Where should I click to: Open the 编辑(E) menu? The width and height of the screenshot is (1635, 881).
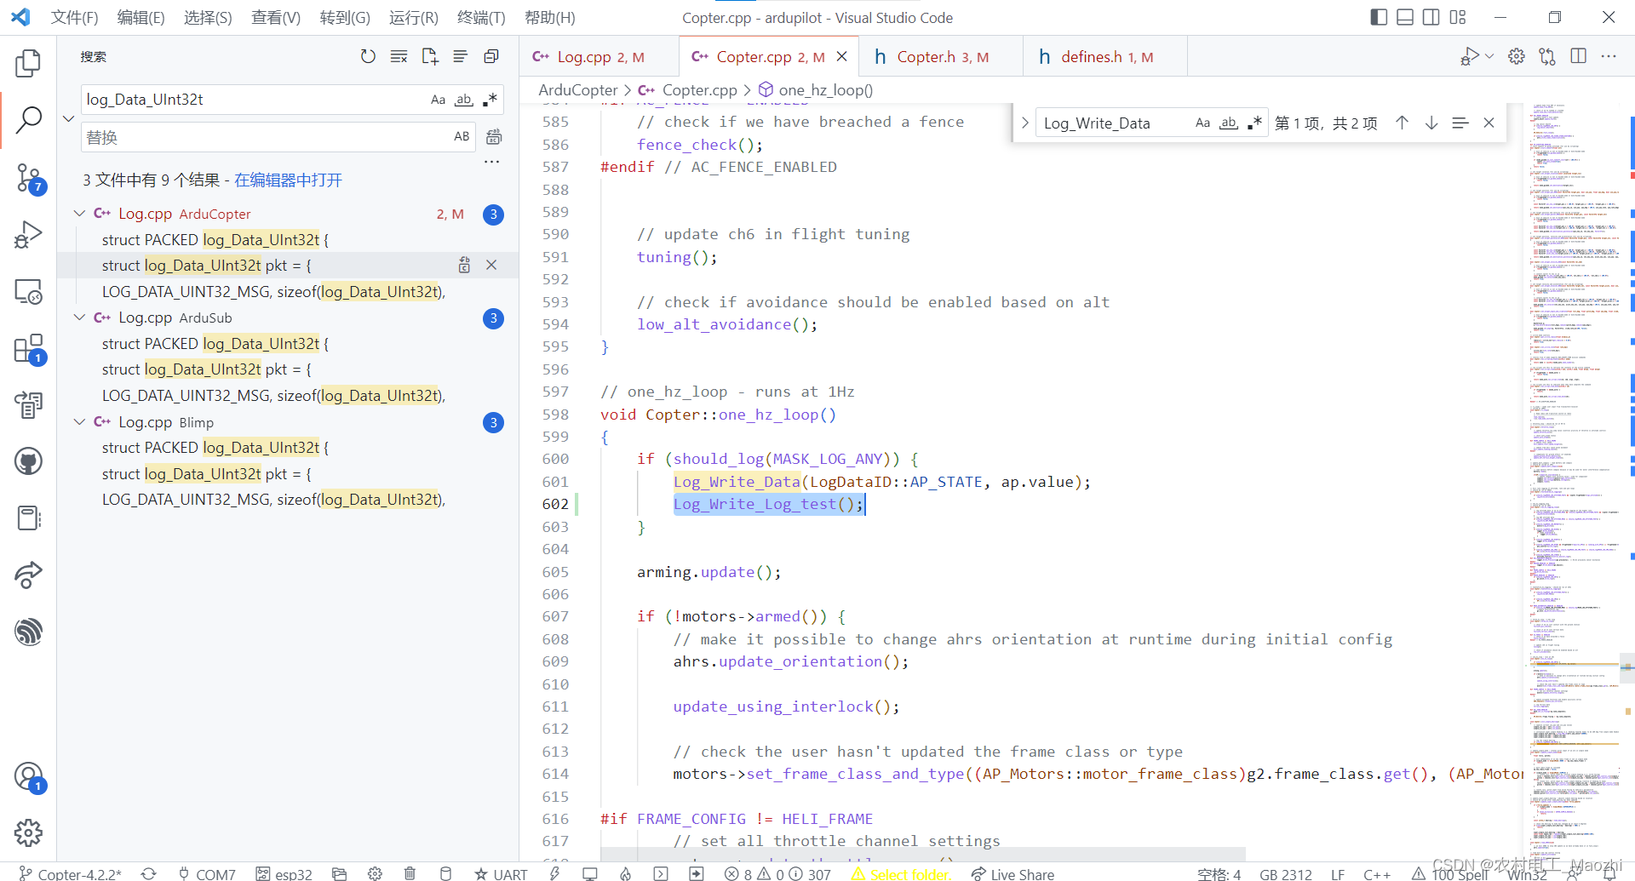click(141, 17)
